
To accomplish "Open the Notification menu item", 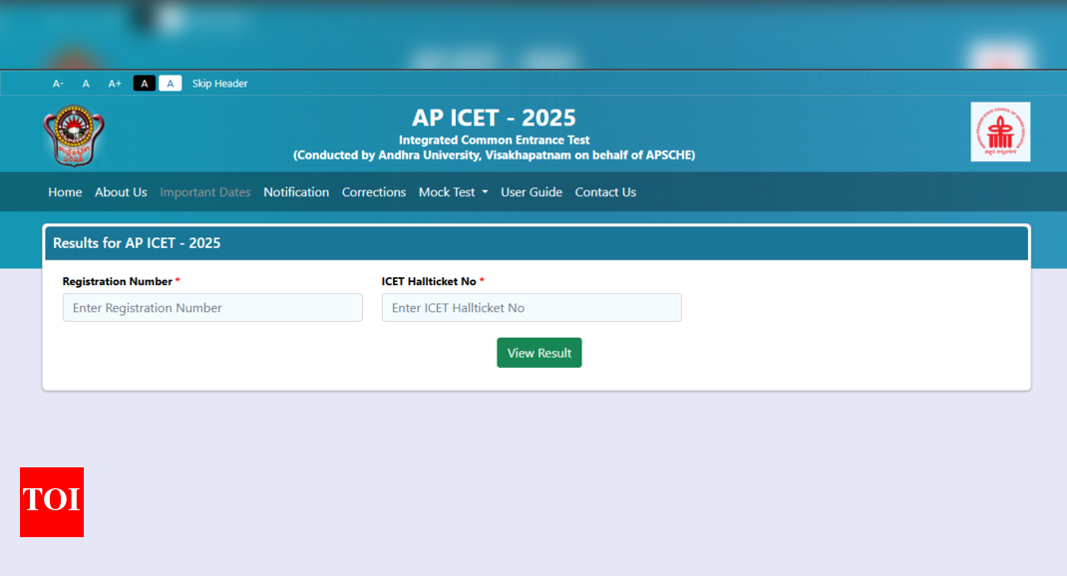I will click(296, 192).
